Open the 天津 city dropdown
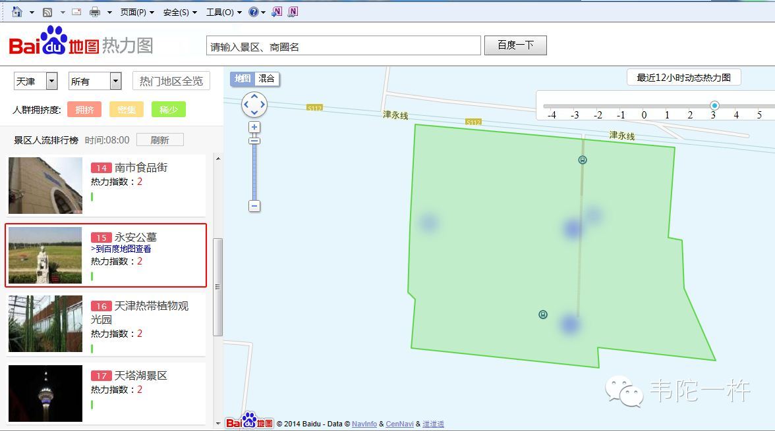Viewport: 775px width, 431px height. point(36,81)
